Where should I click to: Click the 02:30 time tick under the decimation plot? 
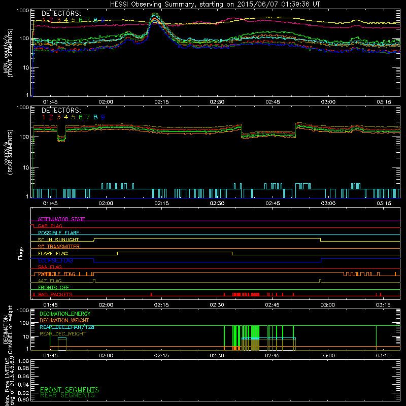click(217, 356)
